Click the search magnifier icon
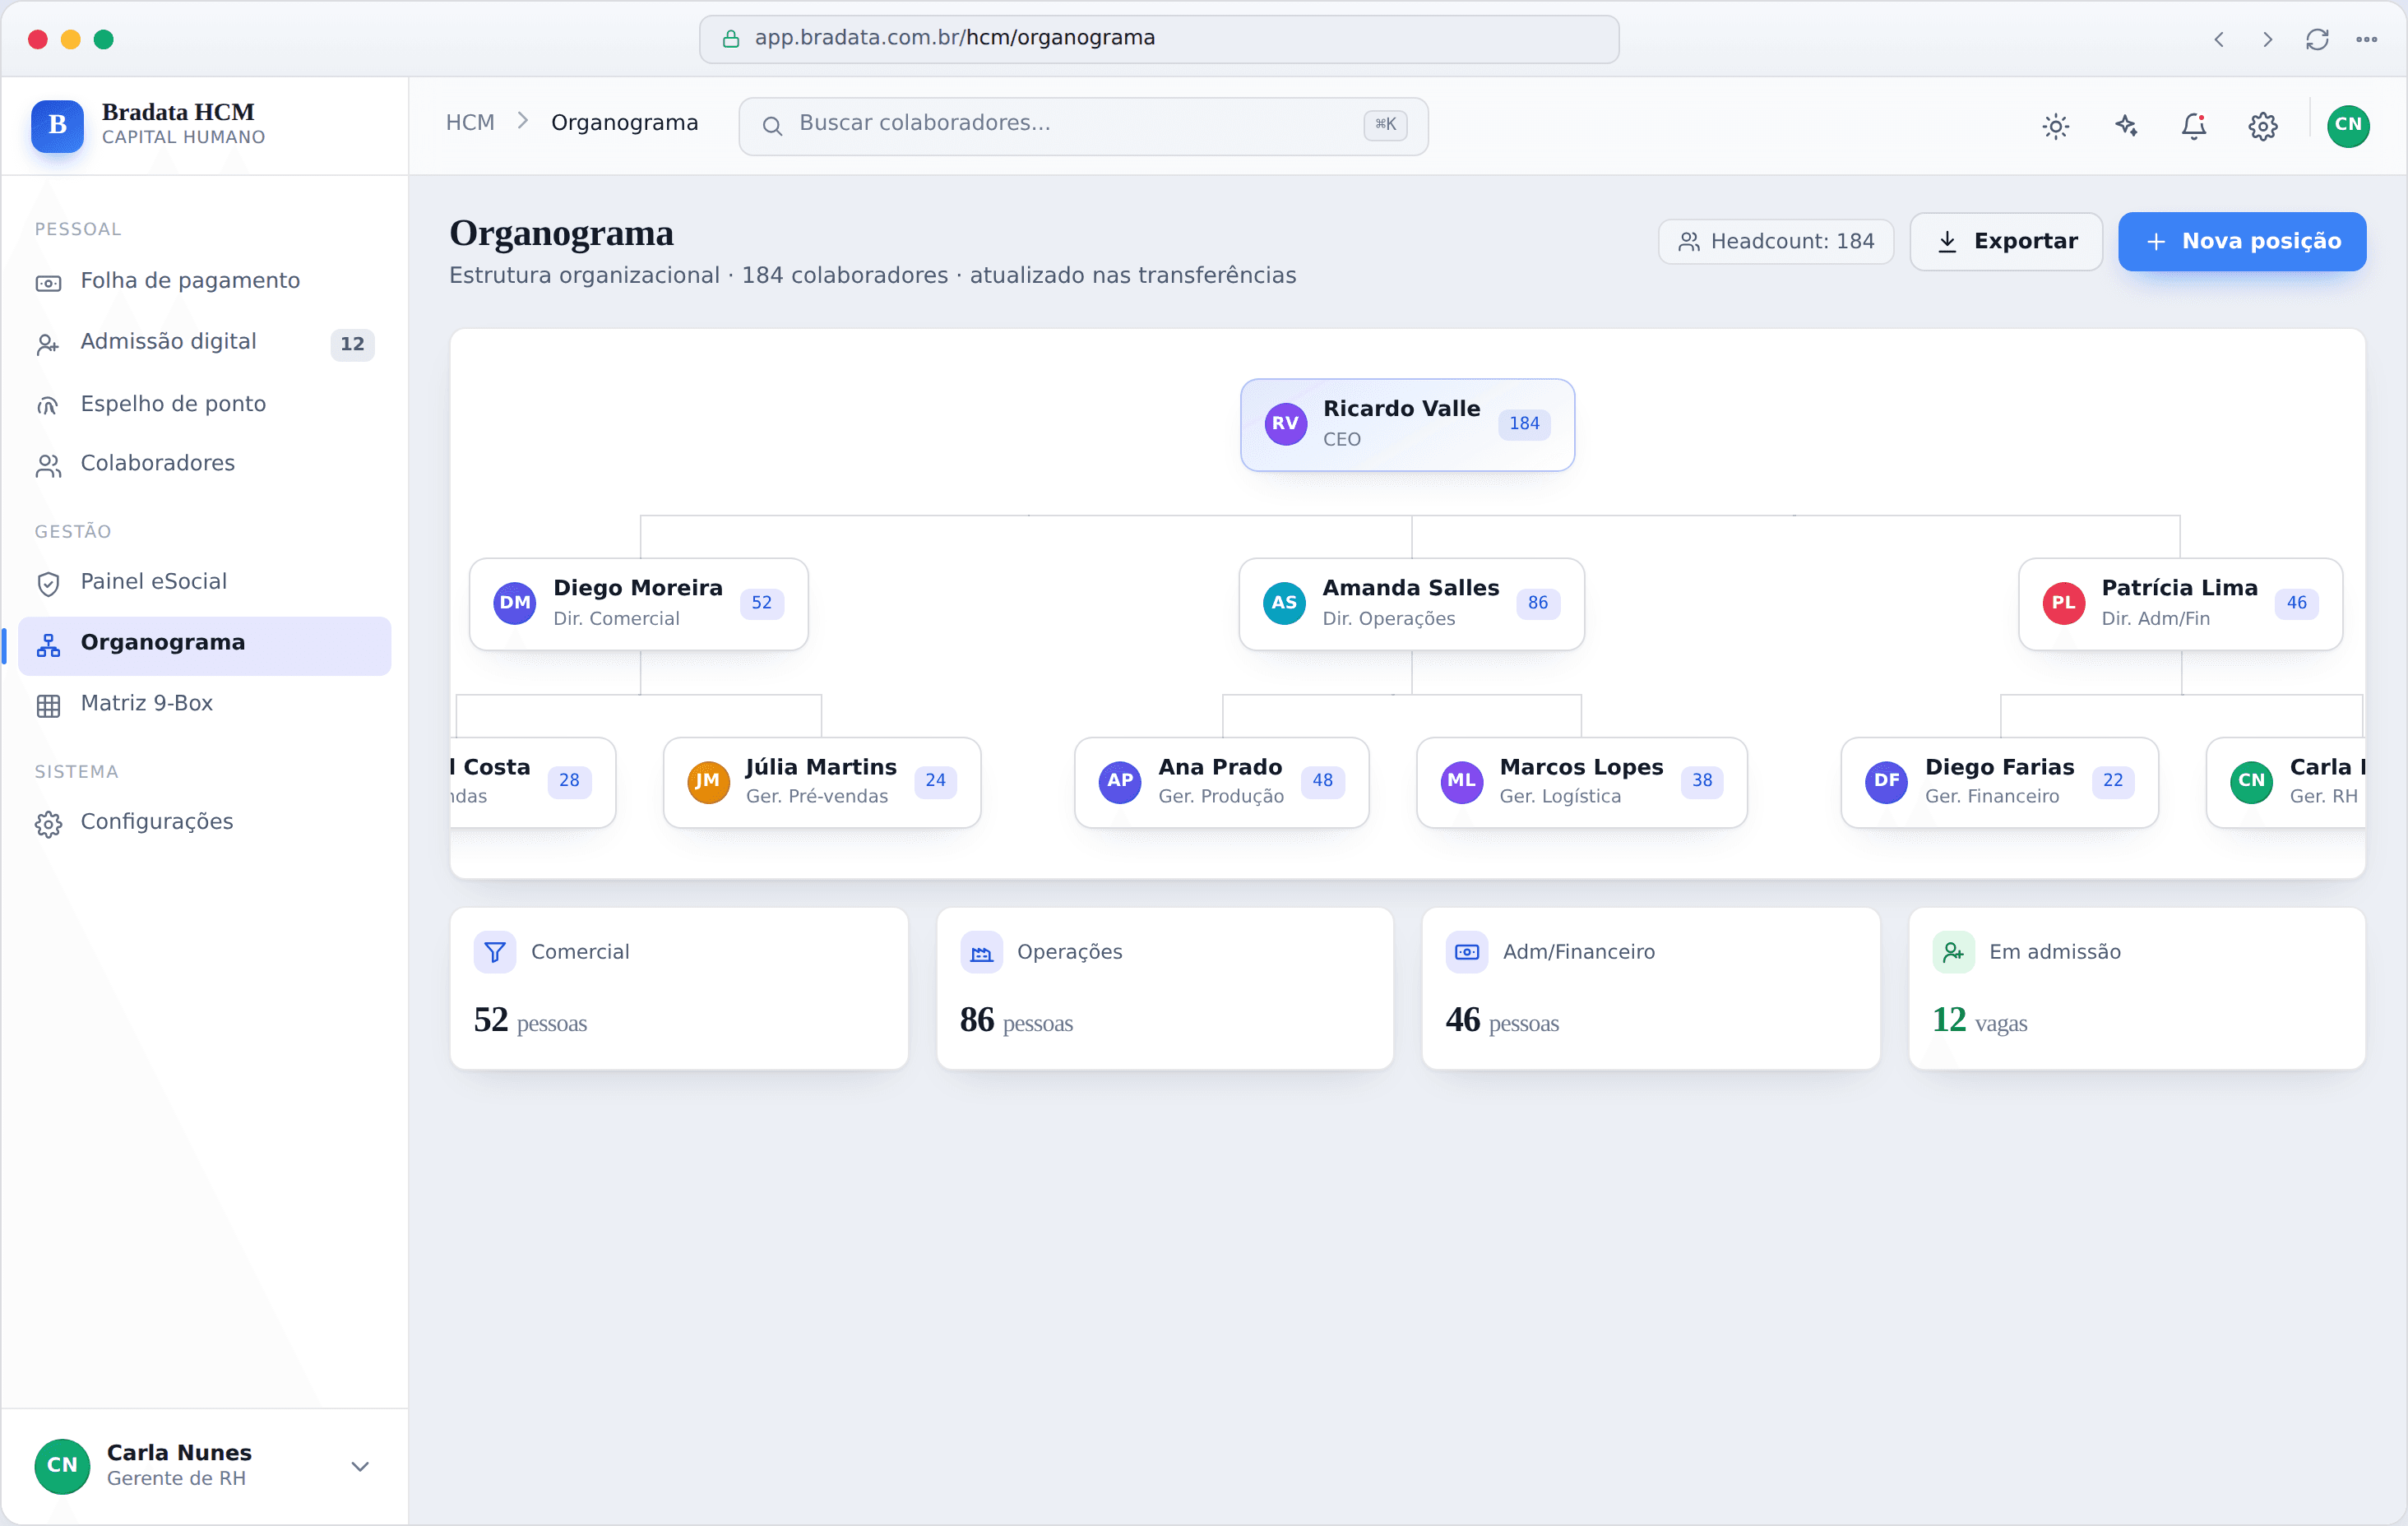Image resolution: width=2408 pixels, height=1526 pixels. 772,125
